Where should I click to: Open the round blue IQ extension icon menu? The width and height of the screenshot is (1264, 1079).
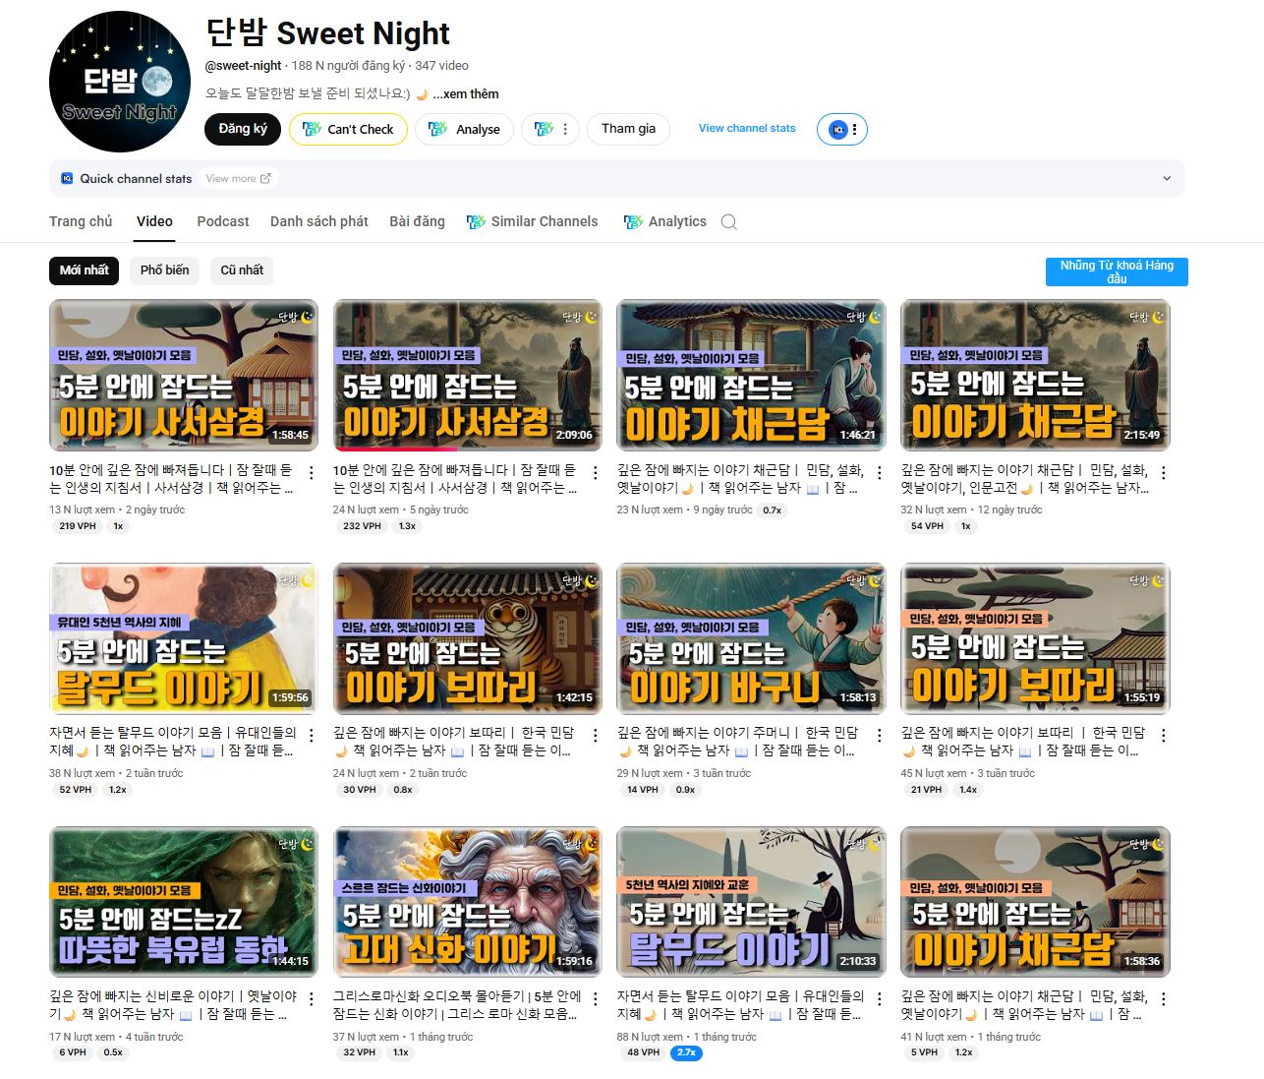[841, 130]
